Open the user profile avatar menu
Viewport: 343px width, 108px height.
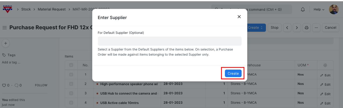[x=334, y=9]
